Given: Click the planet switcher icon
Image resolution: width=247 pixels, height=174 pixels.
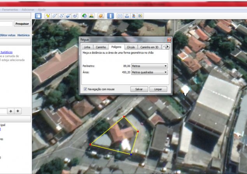Looking at the screenshot, I should [101, 16].
